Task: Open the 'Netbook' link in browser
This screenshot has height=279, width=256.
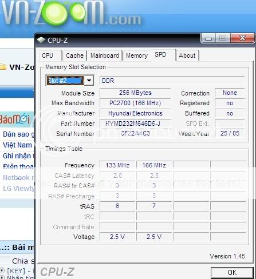Action: click(x=18, y=178)
